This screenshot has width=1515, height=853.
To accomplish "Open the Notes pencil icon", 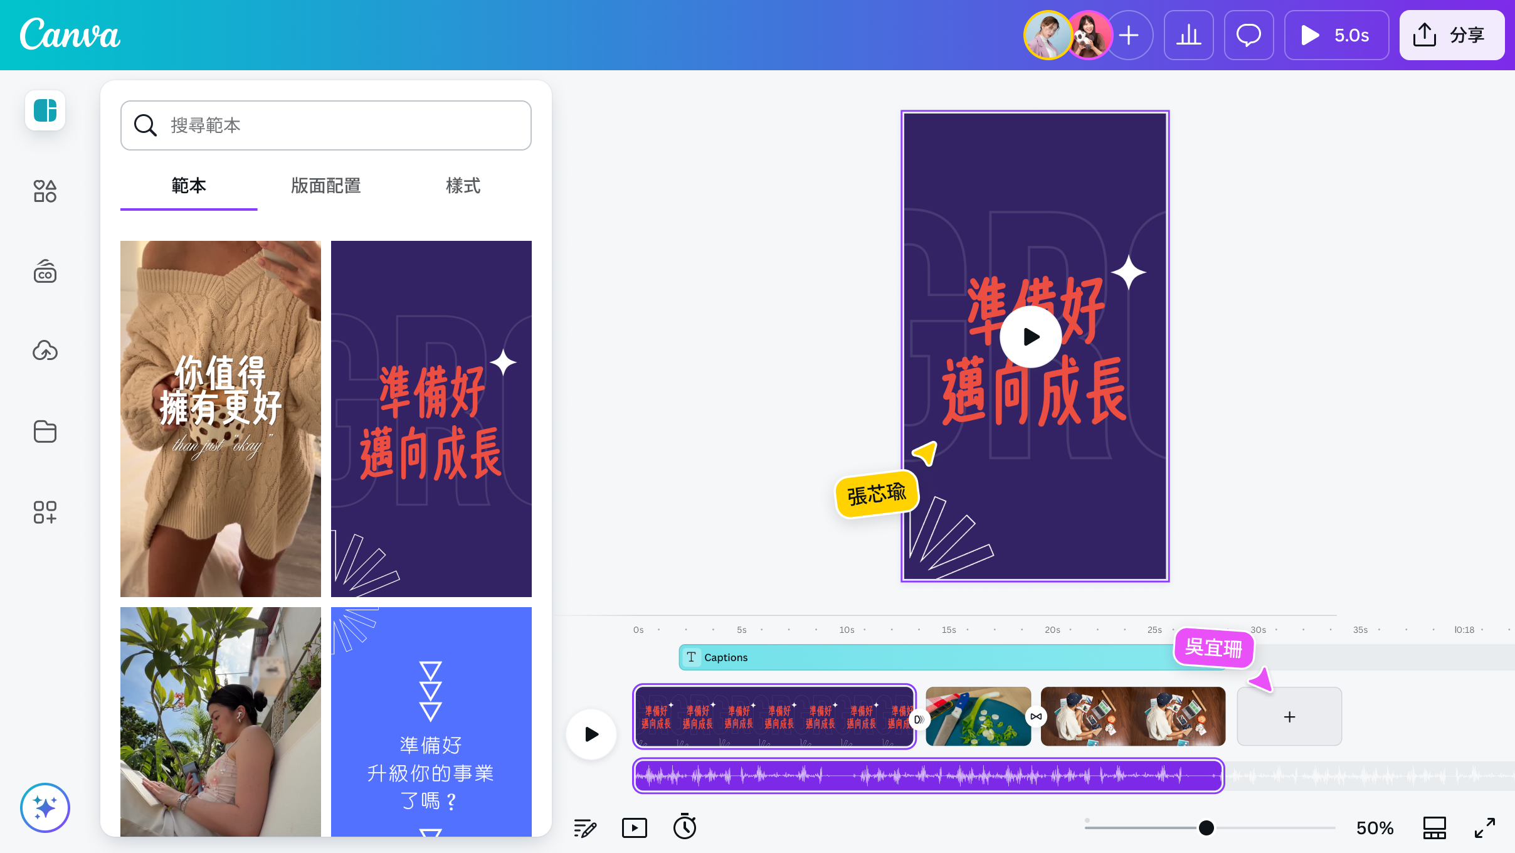I will coord(585,828).
